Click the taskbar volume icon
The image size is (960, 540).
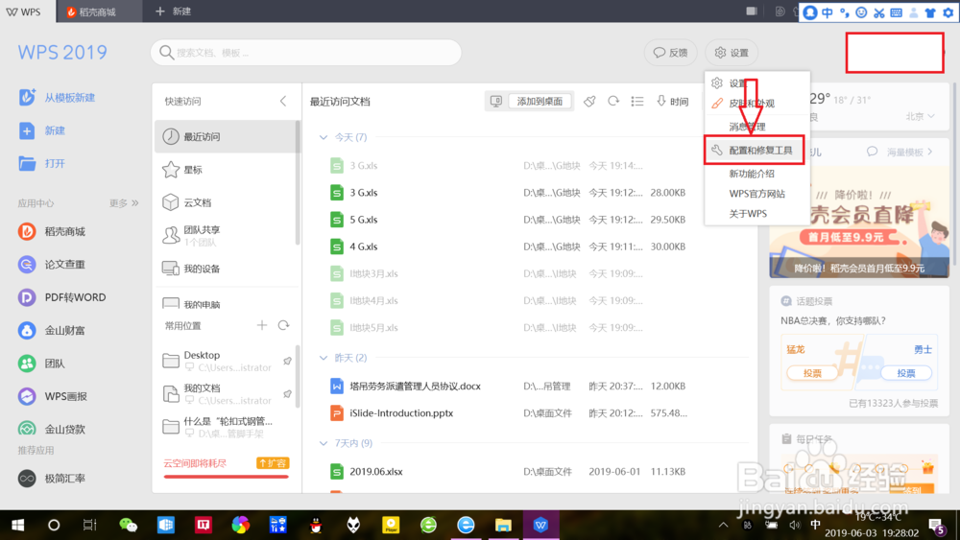(795, 525)
